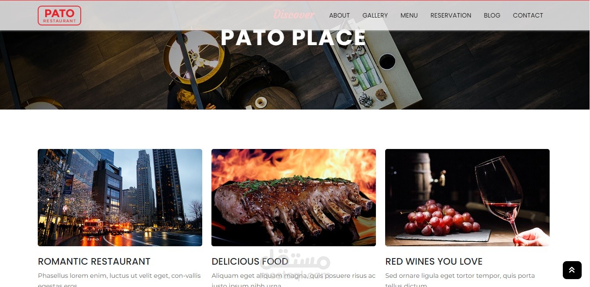Go to the Gallery nav item
Viewport: 590px width, 287px height.
pyautogui.click(x=375, y=15)
